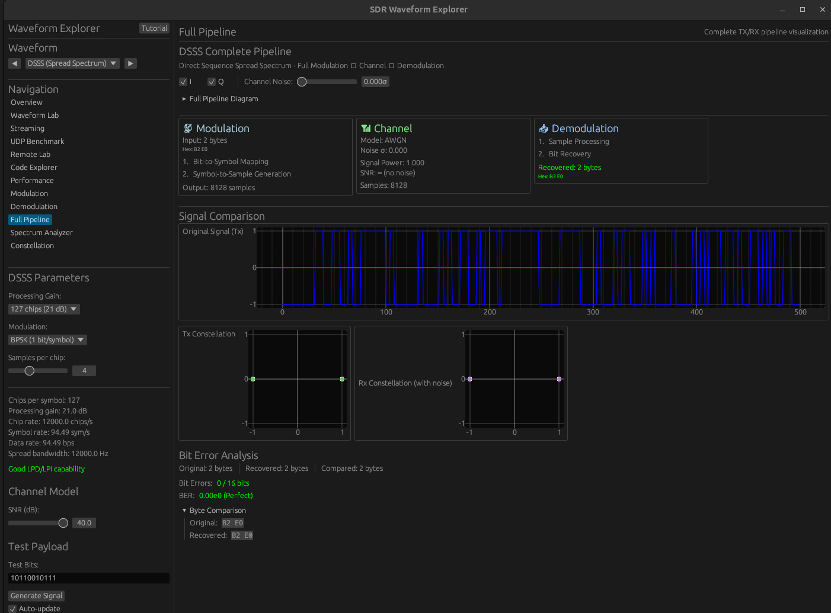This screenshot has height=613, width=831.
Task: Click the Demodulation panel icon
Action: pyautogui.click(x=544, y=129)
